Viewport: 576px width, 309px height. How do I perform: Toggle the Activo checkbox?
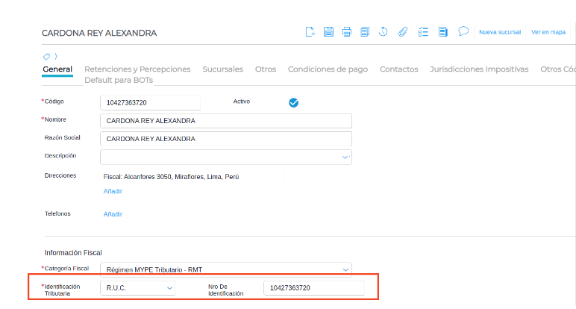(x=293, y=102)
